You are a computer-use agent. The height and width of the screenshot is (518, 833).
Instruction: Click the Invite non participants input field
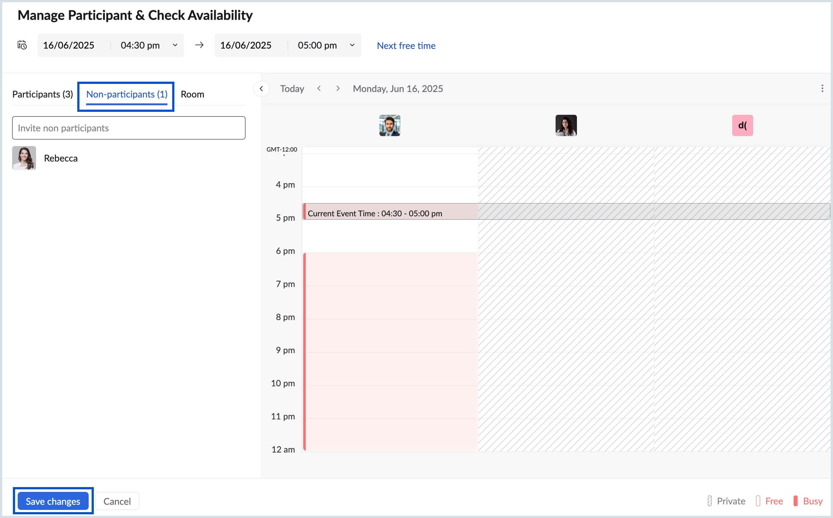pyautogui.click(x=128, y=128)
